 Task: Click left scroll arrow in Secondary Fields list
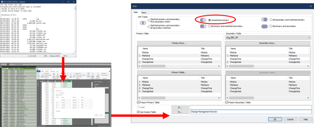pyautogui.click(x=227, y=98)
